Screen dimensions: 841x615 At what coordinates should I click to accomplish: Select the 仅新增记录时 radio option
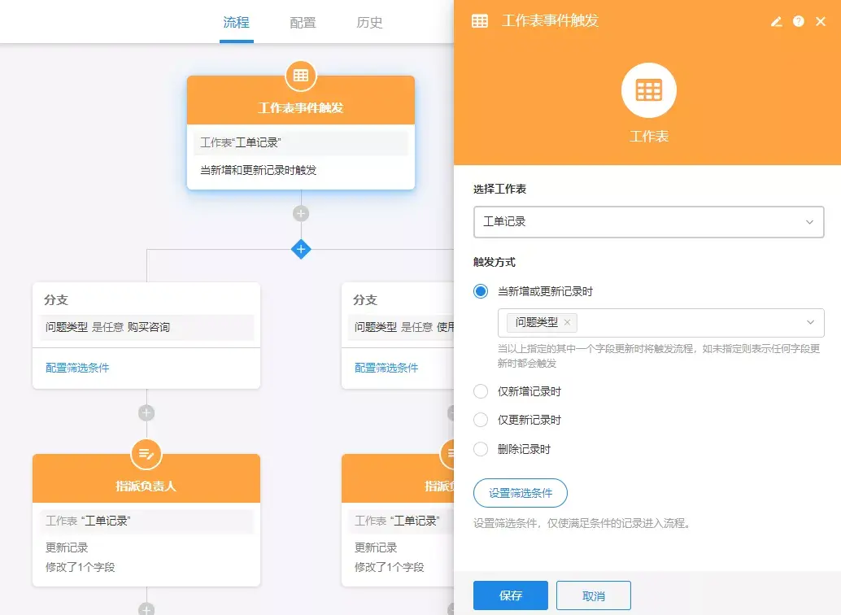480,391
